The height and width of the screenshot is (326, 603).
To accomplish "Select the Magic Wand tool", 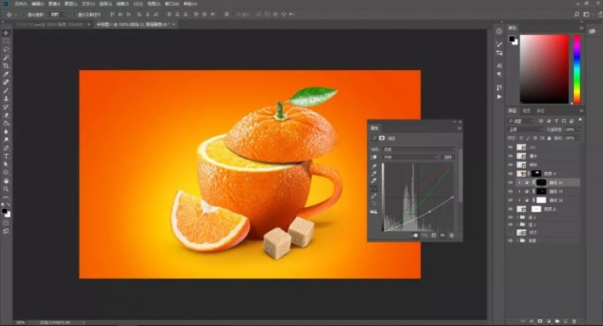I will (x=6, y=57).
